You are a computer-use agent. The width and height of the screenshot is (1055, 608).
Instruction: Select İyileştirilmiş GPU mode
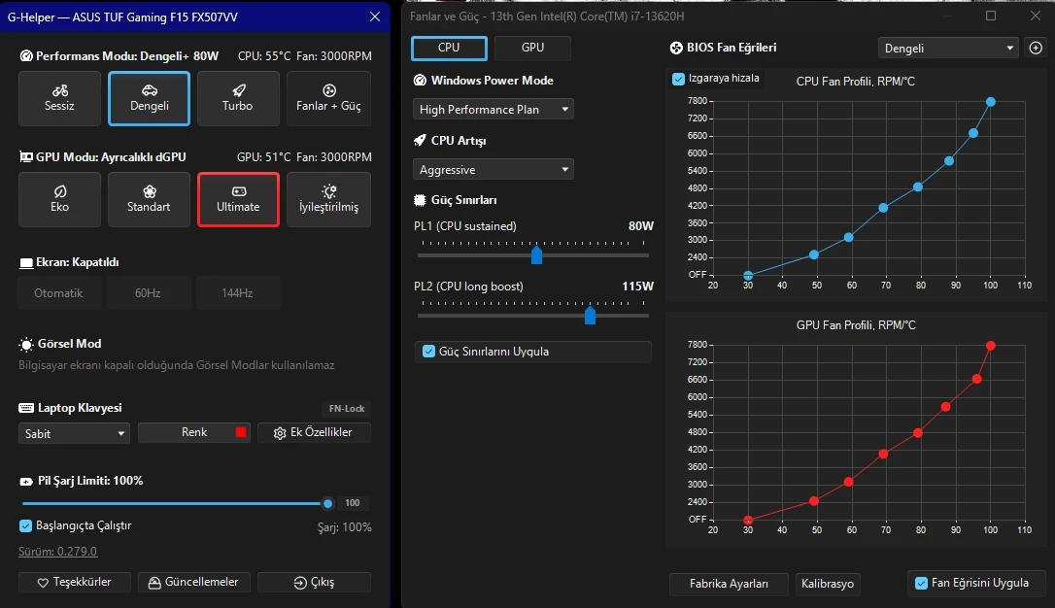click(328, 199)
